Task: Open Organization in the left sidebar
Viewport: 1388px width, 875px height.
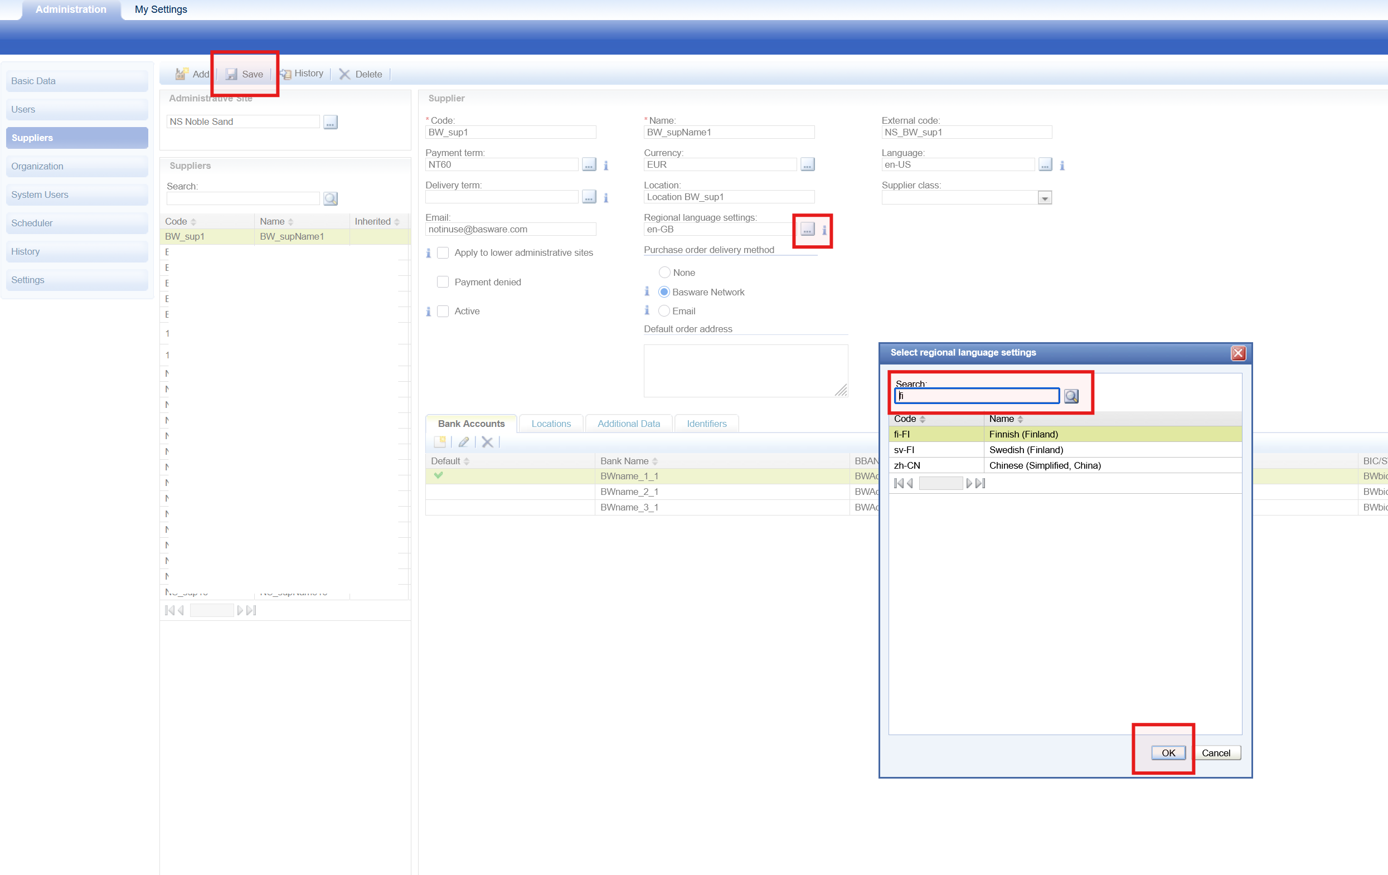Action: (37, 167)
